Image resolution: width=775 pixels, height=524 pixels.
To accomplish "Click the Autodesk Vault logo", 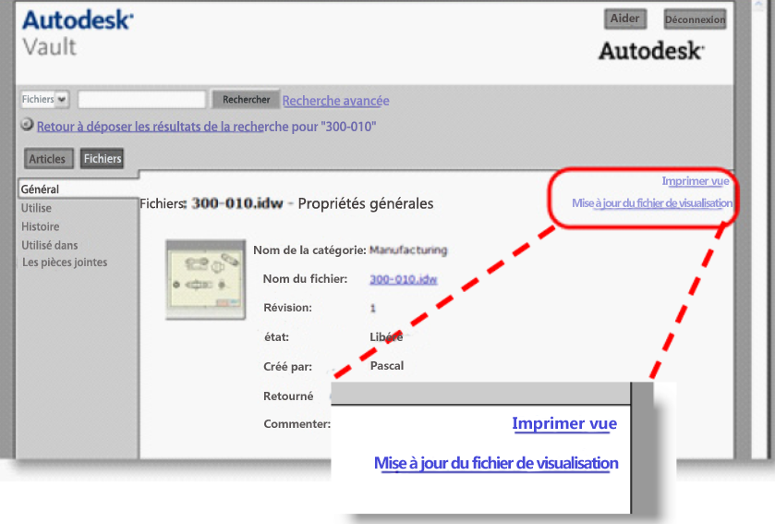I will point(78,33).
